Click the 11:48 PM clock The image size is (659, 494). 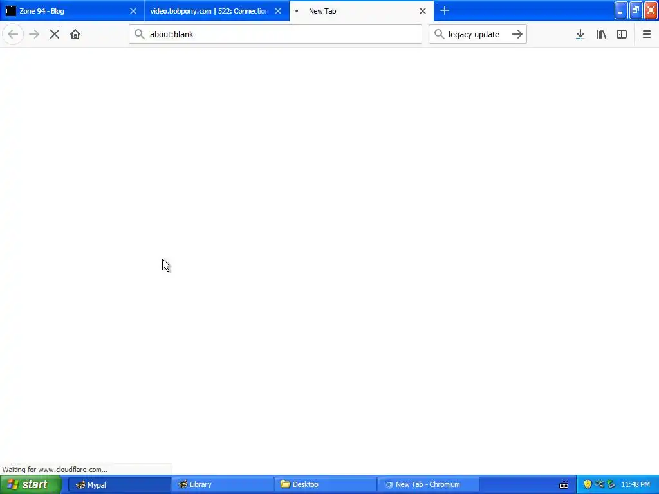[635, 485]
